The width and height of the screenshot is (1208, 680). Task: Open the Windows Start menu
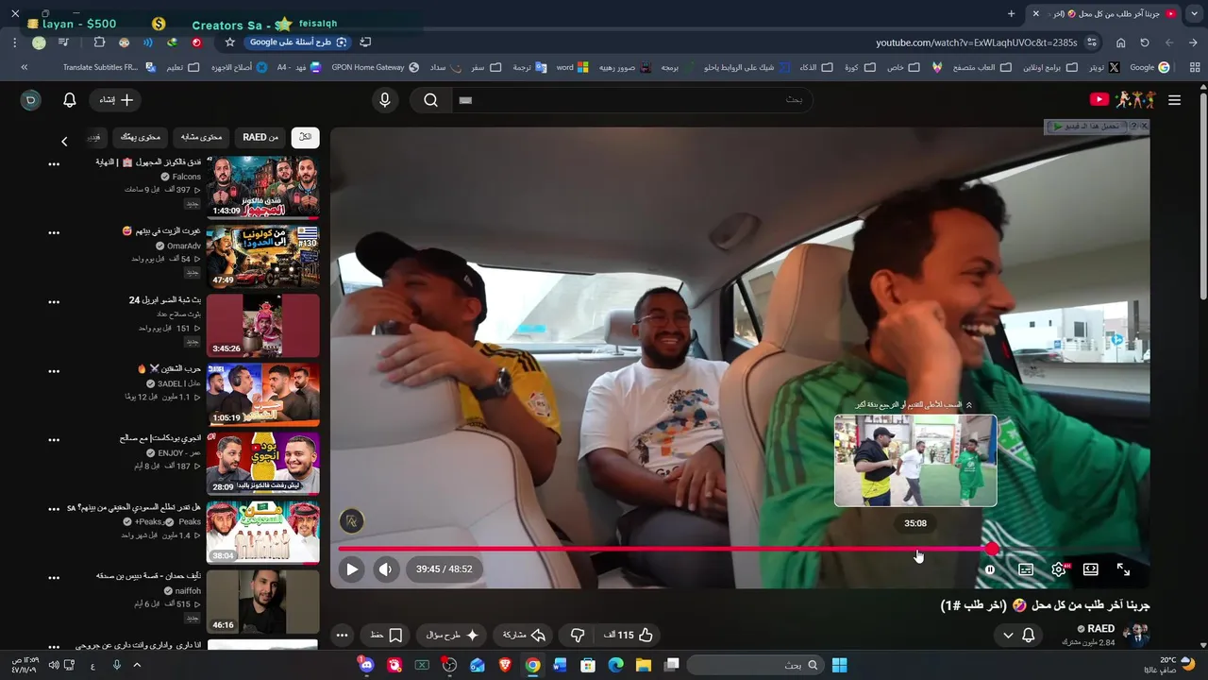tap(839, 665)
